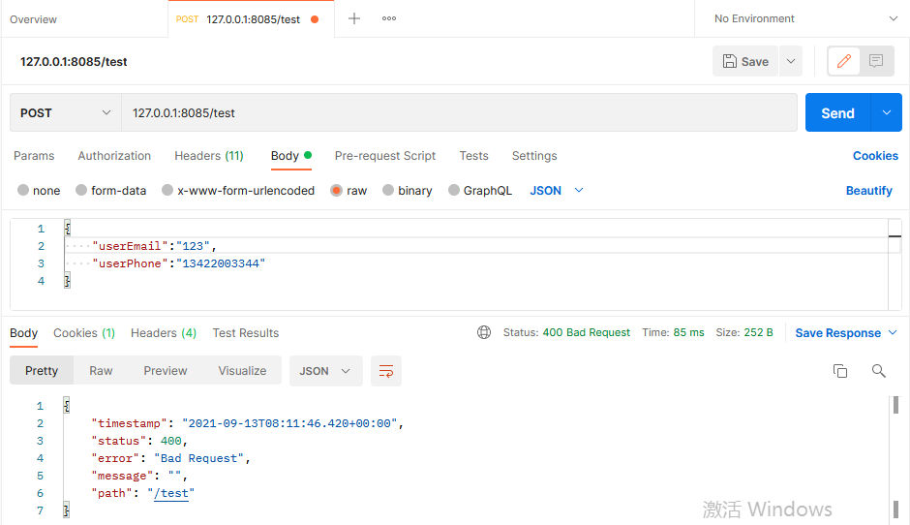Click the Save button with disk icon
This screenshot has height=525, width=910.
point(745,61)
